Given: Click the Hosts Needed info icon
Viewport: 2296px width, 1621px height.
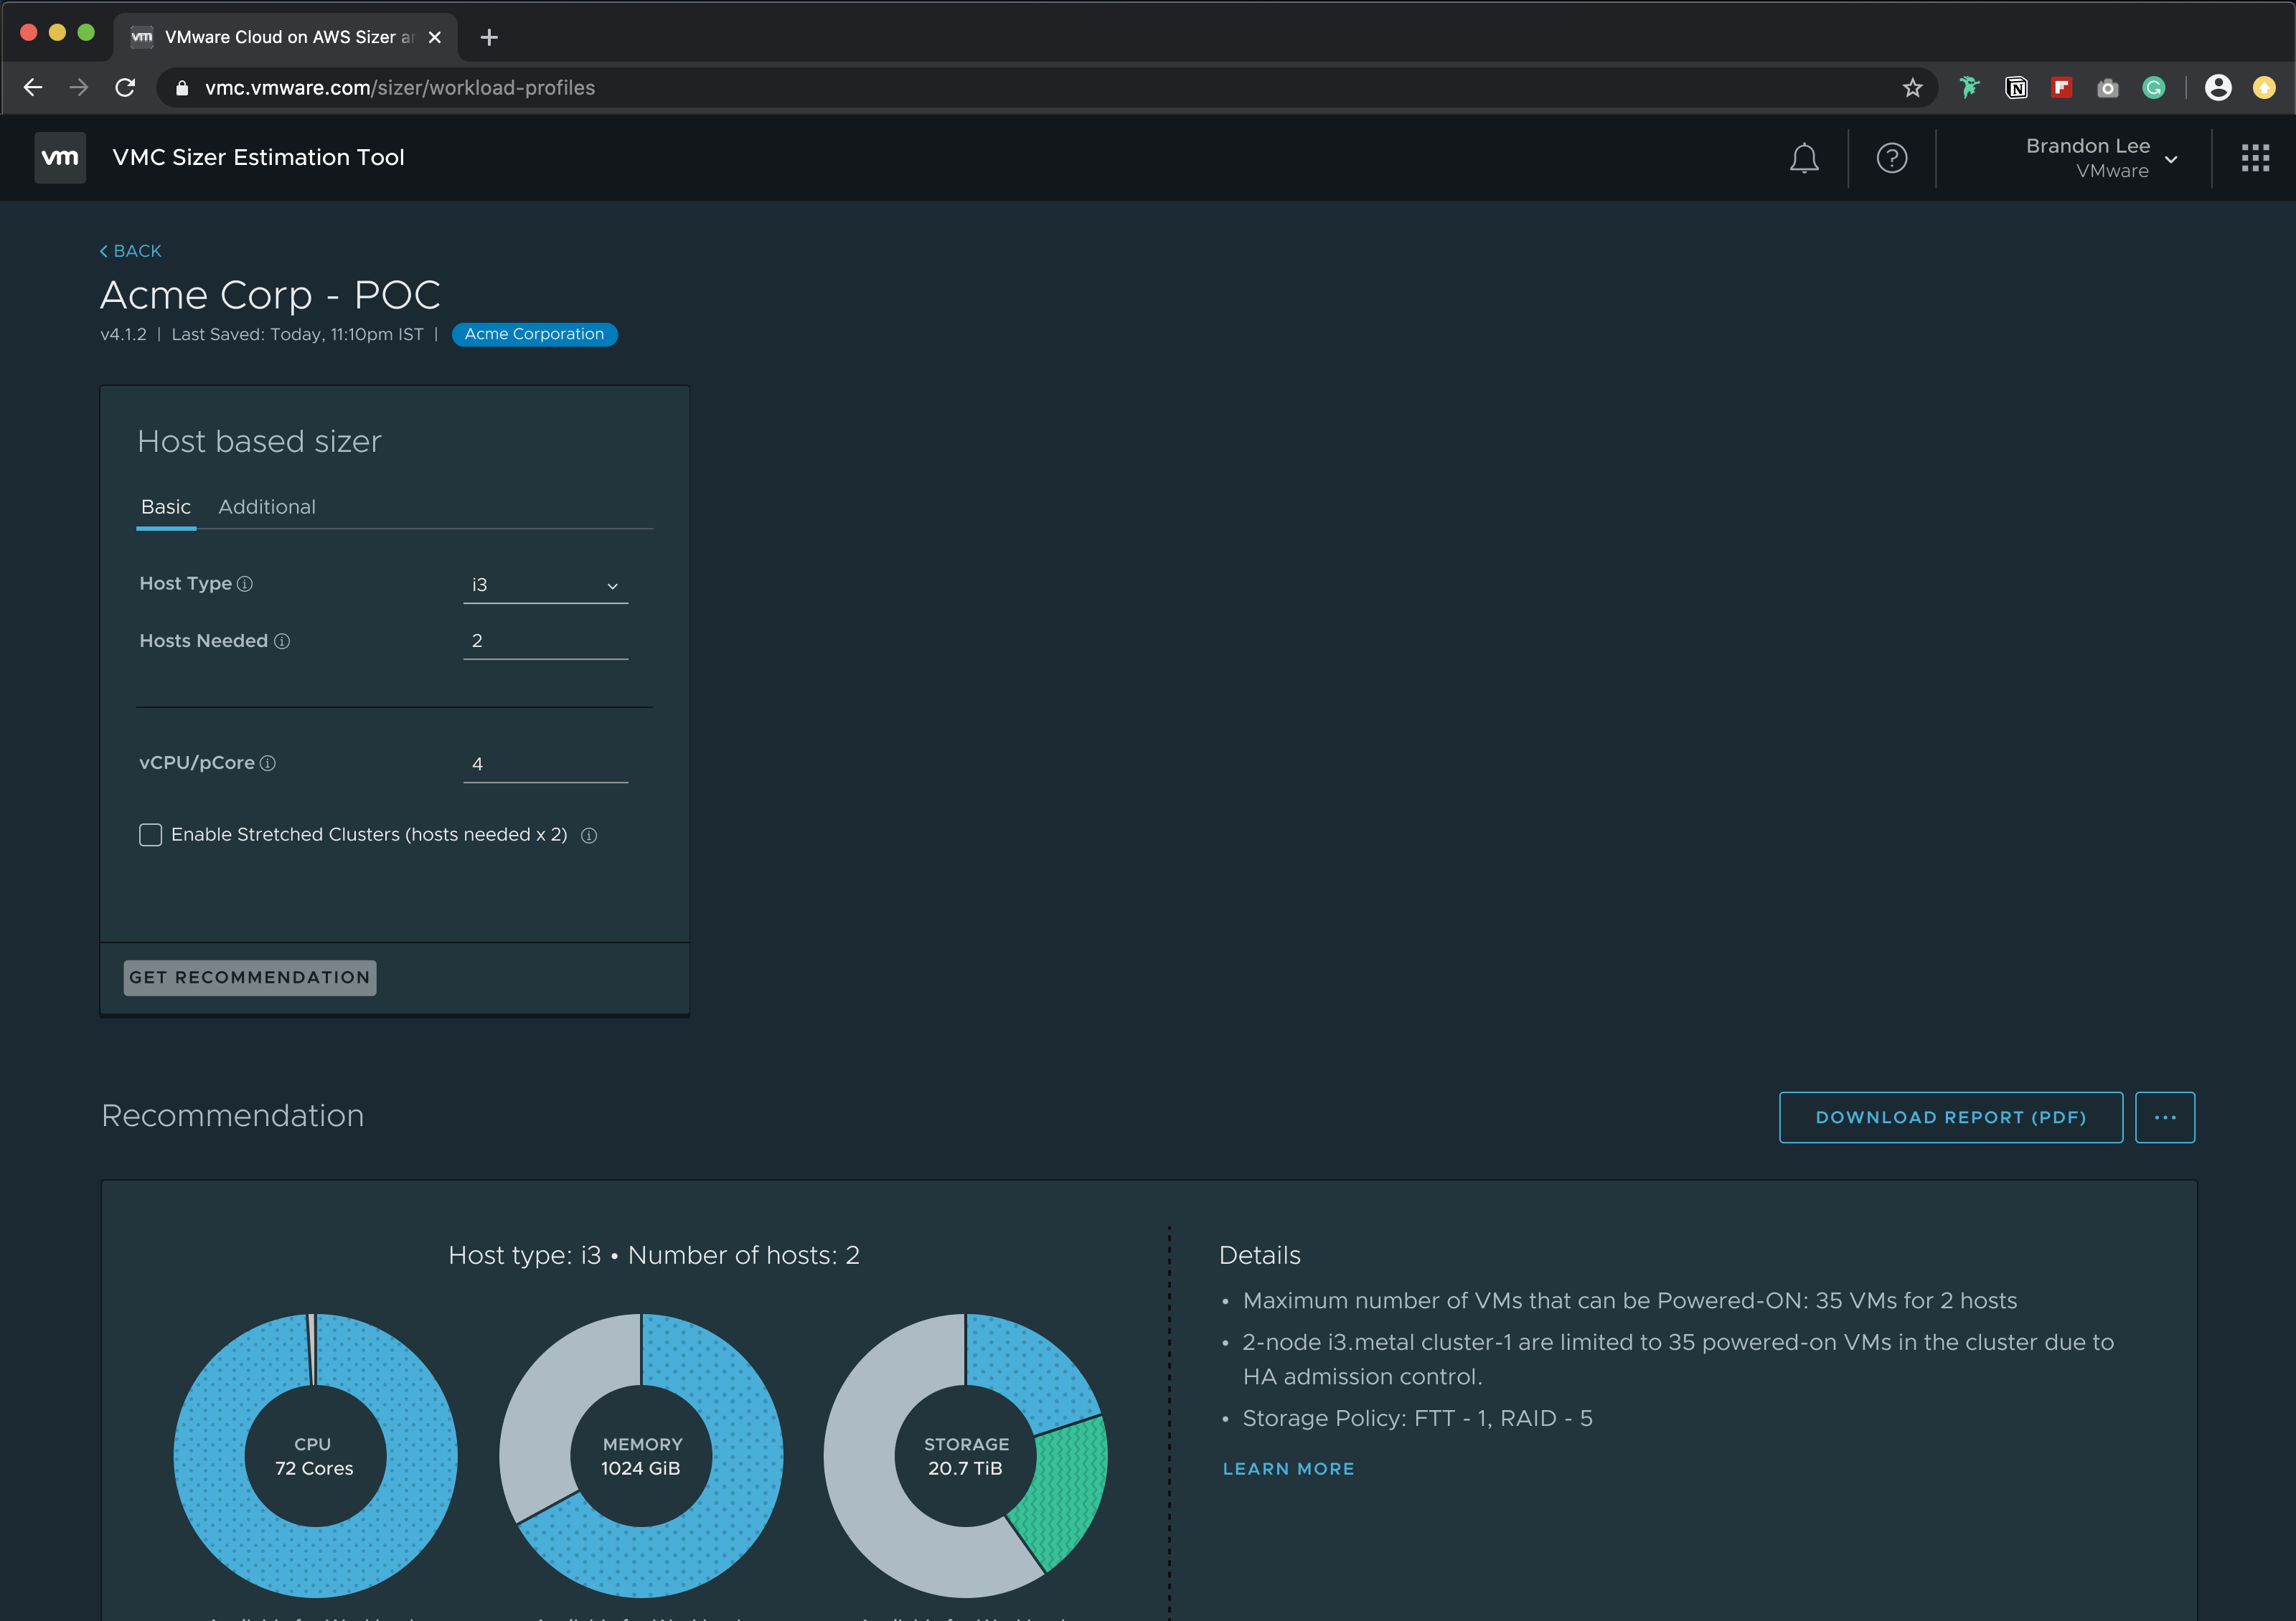Looking at the screenshot, I should coord(282,642).
